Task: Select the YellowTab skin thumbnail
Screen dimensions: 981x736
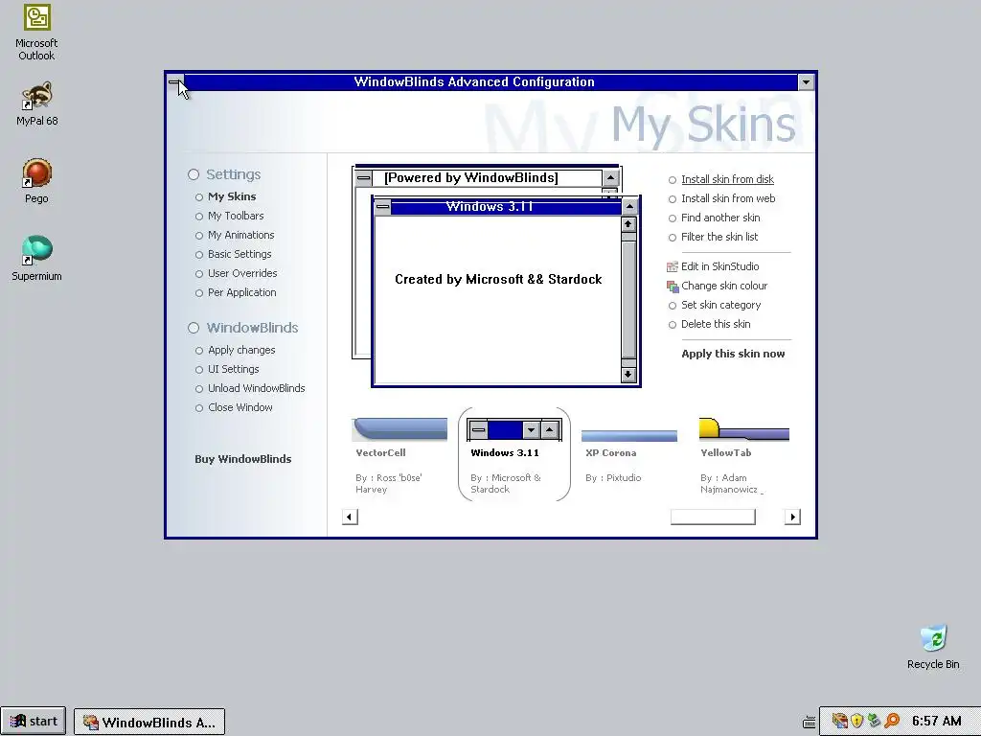Action: (743, 428)
